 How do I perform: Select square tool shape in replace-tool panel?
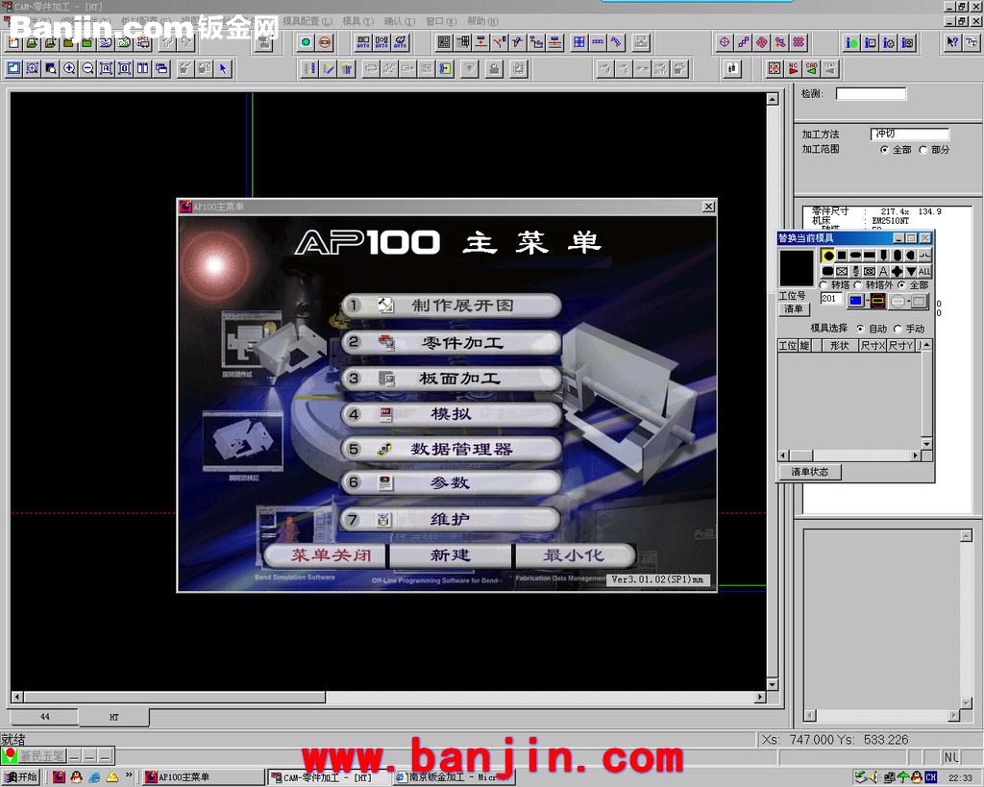coord(842,256)
